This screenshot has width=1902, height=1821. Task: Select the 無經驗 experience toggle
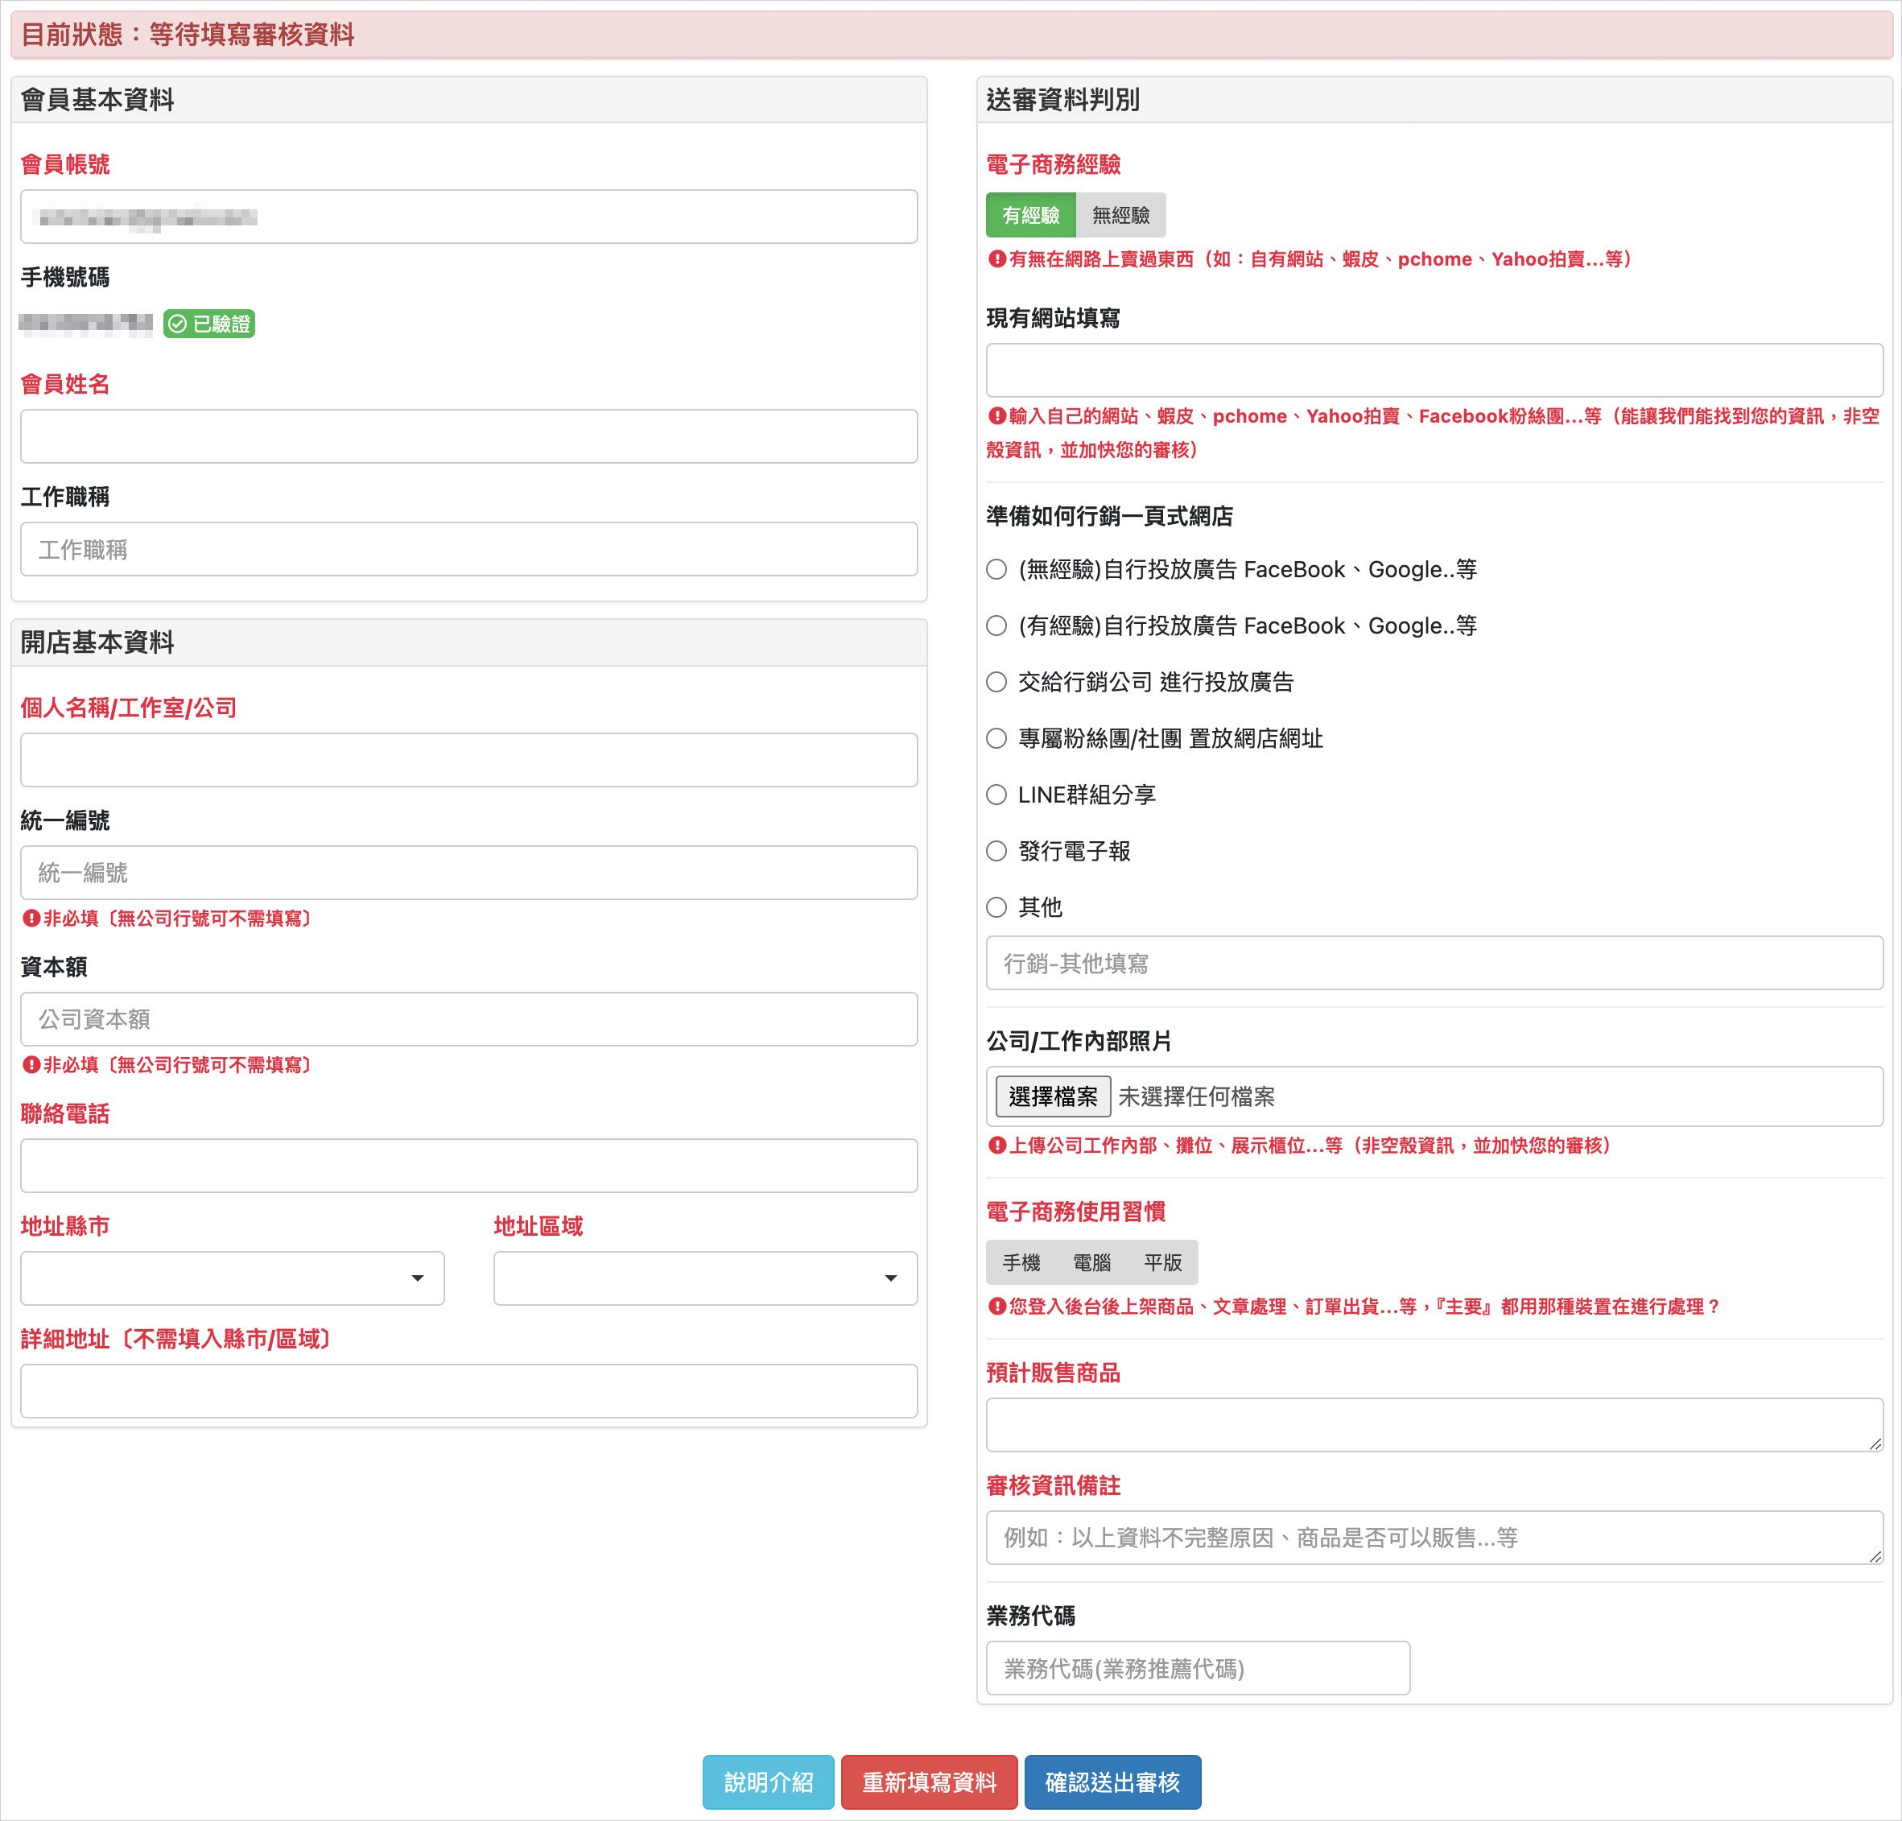pos(1120,214)
